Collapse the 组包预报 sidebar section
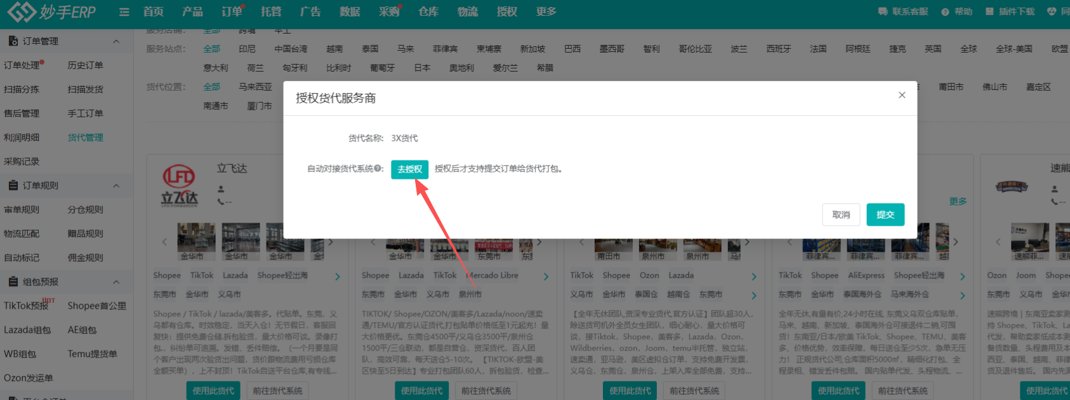 coord(116,282)
